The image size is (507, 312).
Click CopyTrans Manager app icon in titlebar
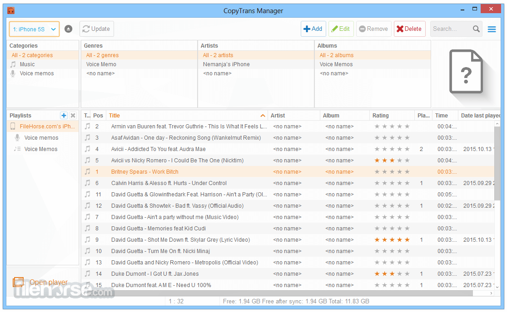click(x=11, y=10)
